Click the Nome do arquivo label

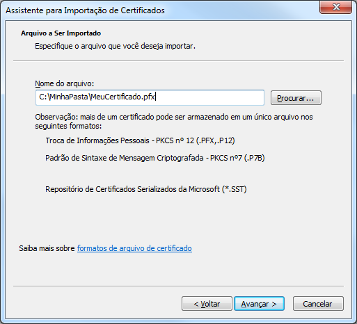click(65, 83)
